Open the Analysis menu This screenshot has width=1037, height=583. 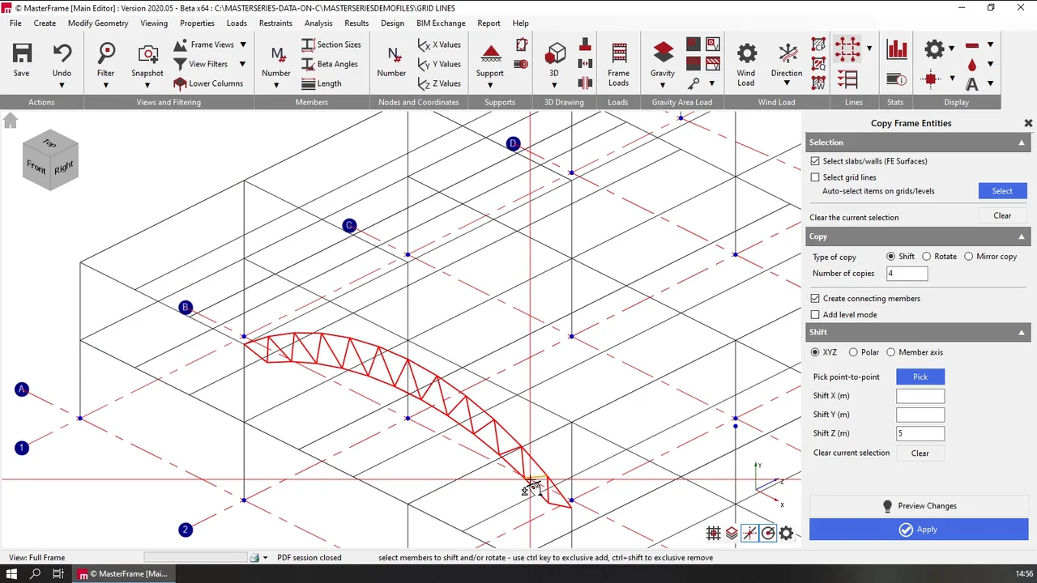tap(318, 23)
